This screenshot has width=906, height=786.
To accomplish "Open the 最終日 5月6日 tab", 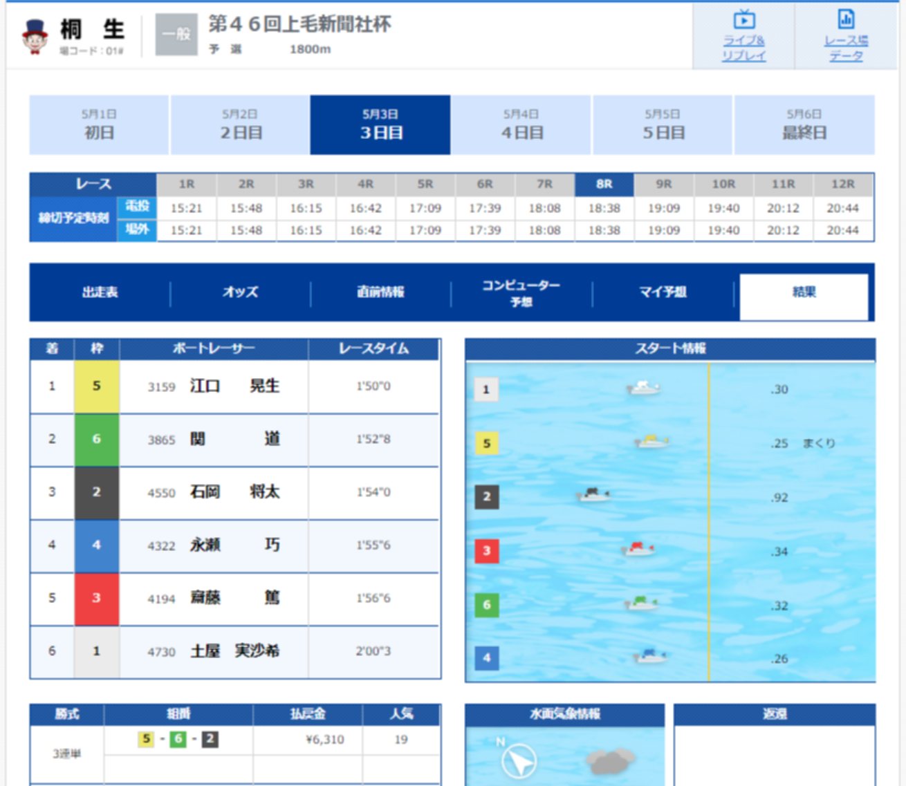I will (804, 125).
